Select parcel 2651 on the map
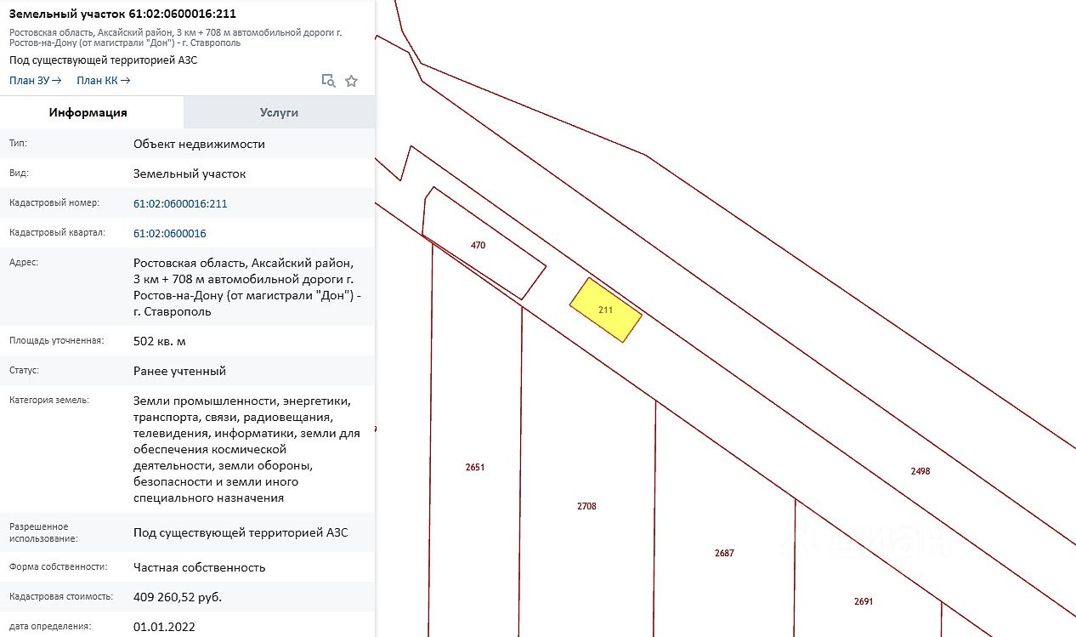Screen dimensions: 1076x637 point(475,467)
